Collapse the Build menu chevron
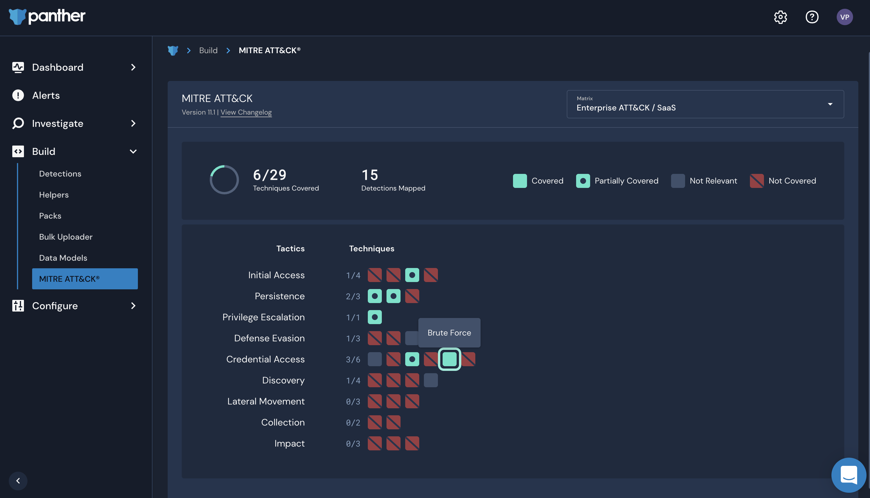Image resolution: width=870 pixels, height=498 pixels. click(133, 151)
